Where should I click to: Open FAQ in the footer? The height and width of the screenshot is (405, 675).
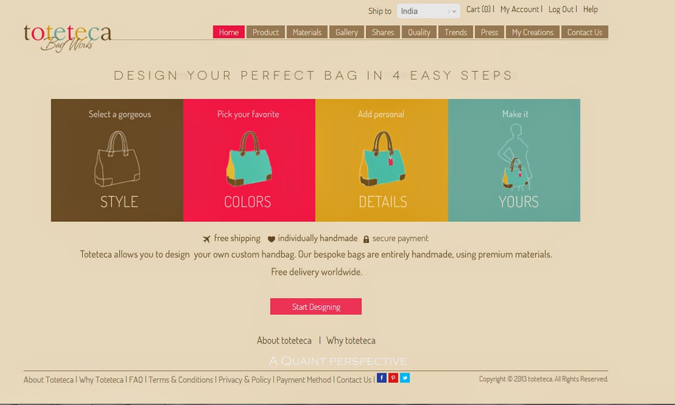(136, 380)
